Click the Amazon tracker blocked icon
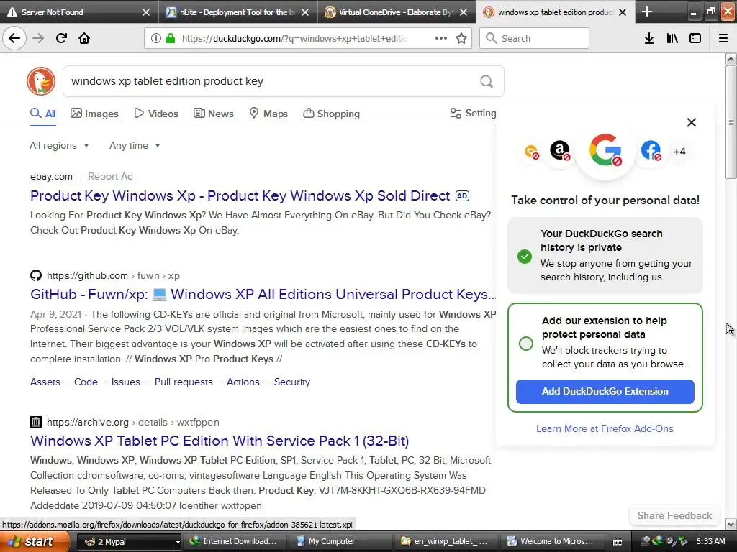Screen dimensions: 737x552 (x=560, y=151)
